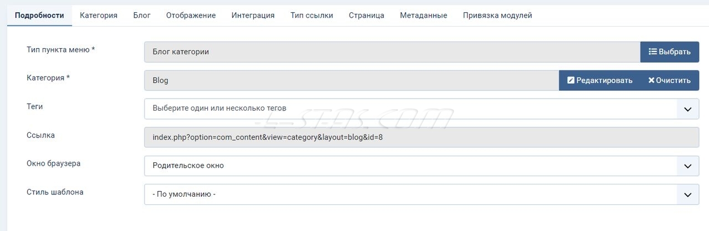709x231 pixels.
Task: Click the 'Окно браузера' field label
Action: [x=54, y=163]
